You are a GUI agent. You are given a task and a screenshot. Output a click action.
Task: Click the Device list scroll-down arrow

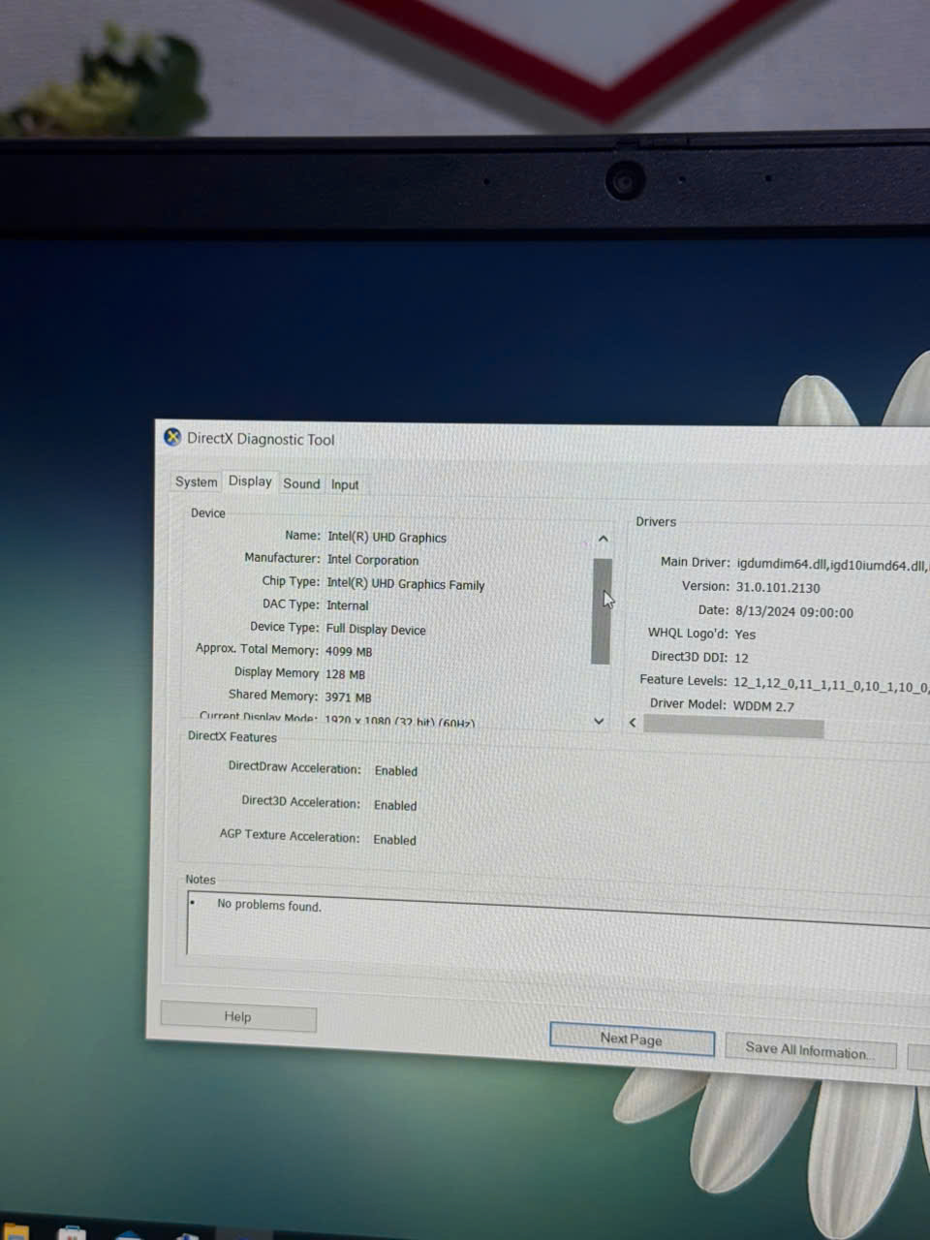click(599, 721)
